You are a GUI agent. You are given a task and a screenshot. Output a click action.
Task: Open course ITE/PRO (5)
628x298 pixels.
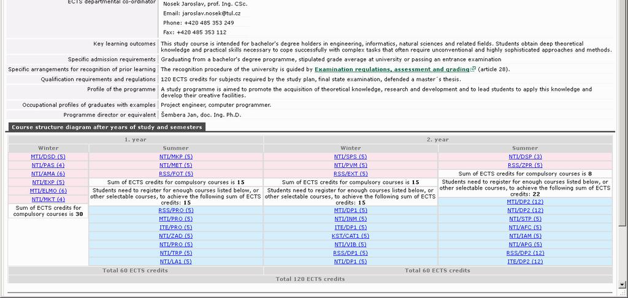coord(176,227)
